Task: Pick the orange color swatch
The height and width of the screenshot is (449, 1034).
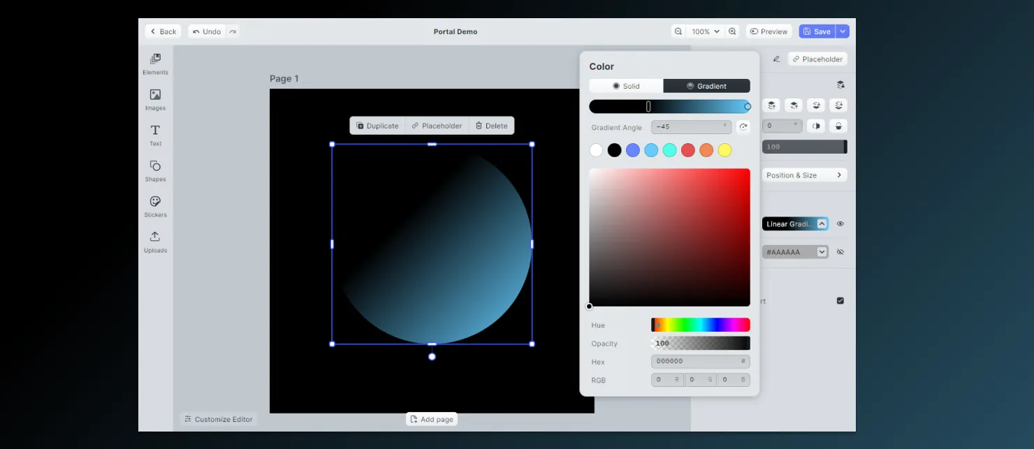Action: (x=706, y=150)
